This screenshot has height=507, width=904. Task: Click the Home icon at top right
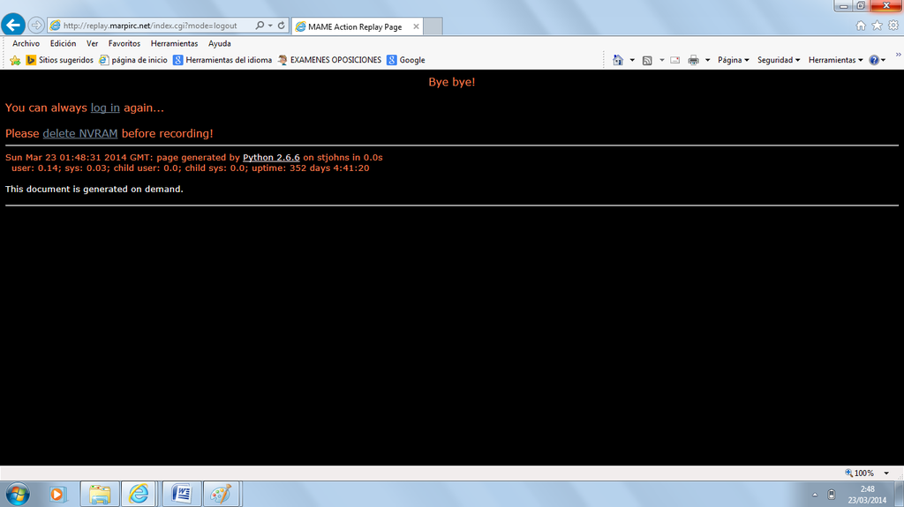pyautogui.click(x=861, y=26)
